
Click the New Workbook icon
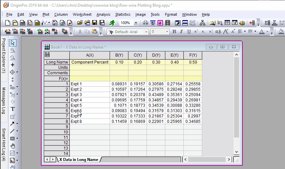[23, 23]
